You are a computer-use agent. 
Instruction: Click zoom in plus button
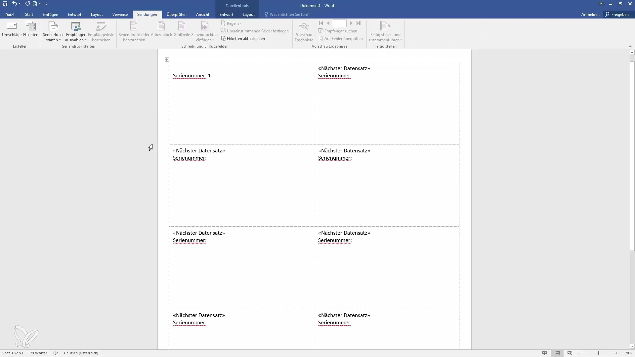tap(617, 353)
